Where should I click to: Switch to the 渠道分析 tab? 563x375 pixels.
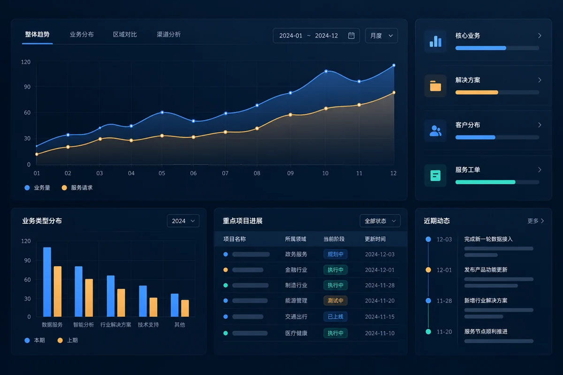pyautogui.click(x=168, y=35)
